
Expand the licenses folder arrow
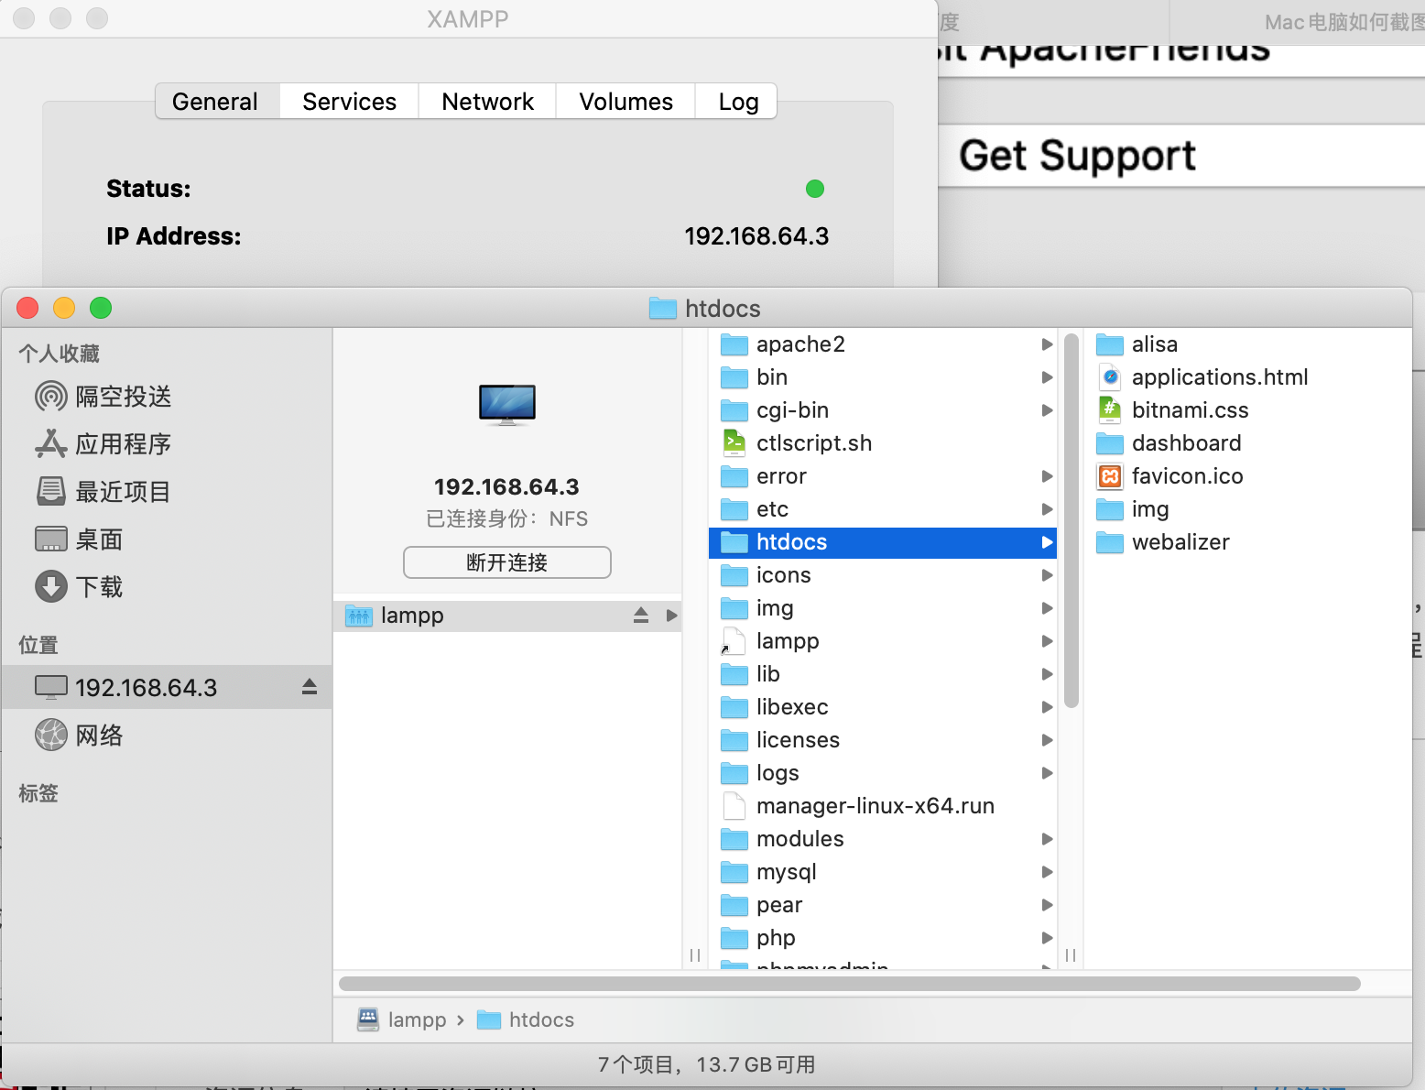pyautogui.click(x=1047, y=740)
